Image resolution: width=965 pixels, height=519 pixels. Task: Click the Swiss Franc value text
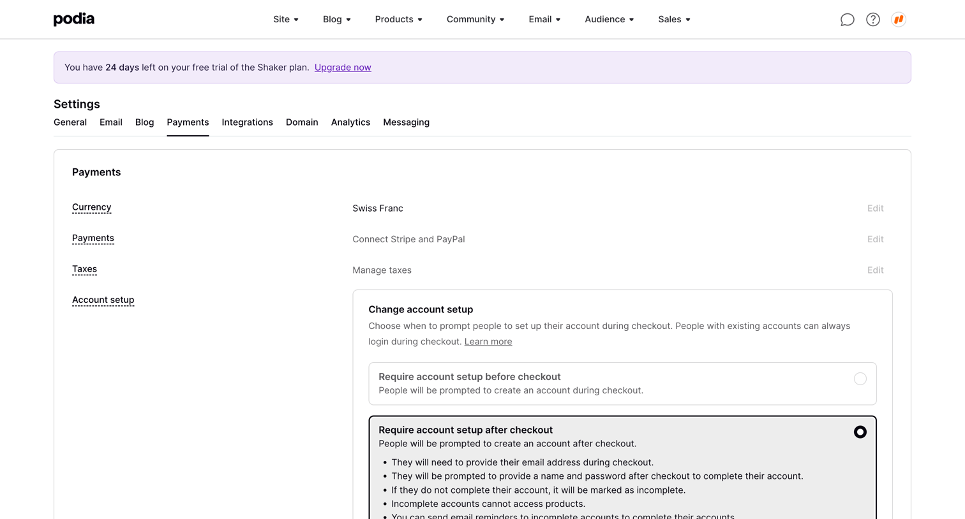378,208
